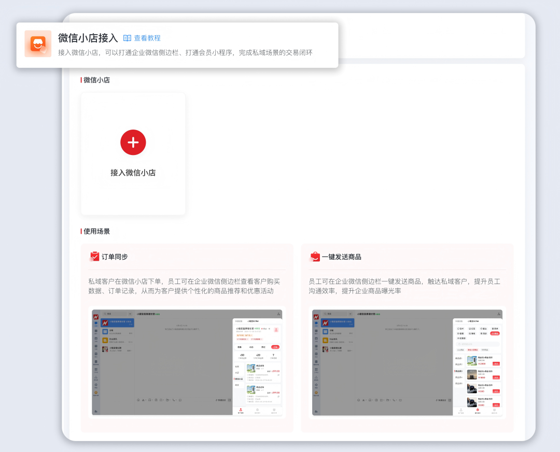Screen dimensions: 560x452
Task: Toggle the red 微信小店商品 filter chip
Action: (x=472, y=350)
